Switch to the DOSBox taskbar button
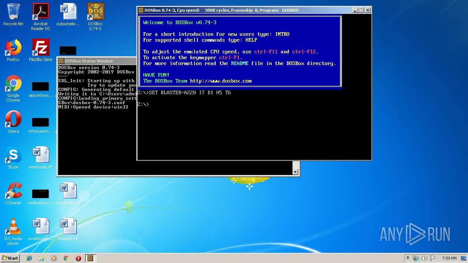468x263 pixels. [x=90, y=258]
